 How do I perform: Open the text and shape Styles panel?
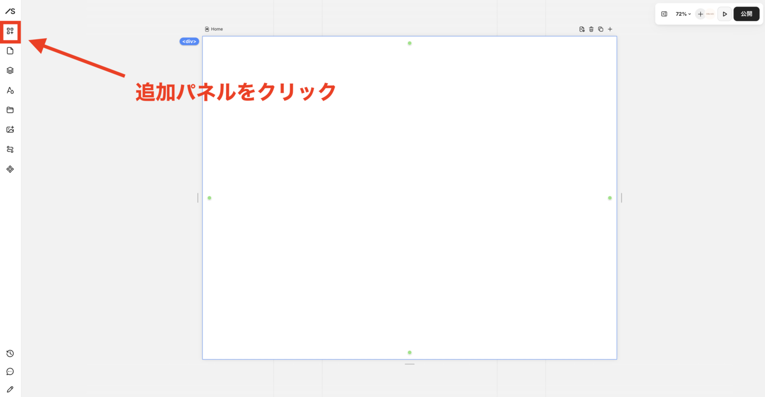coord(10,90)
